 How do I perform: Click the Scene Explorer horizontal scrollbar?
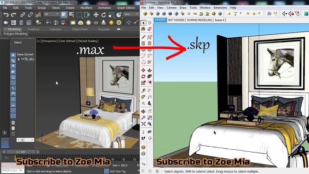coord(25,140)
